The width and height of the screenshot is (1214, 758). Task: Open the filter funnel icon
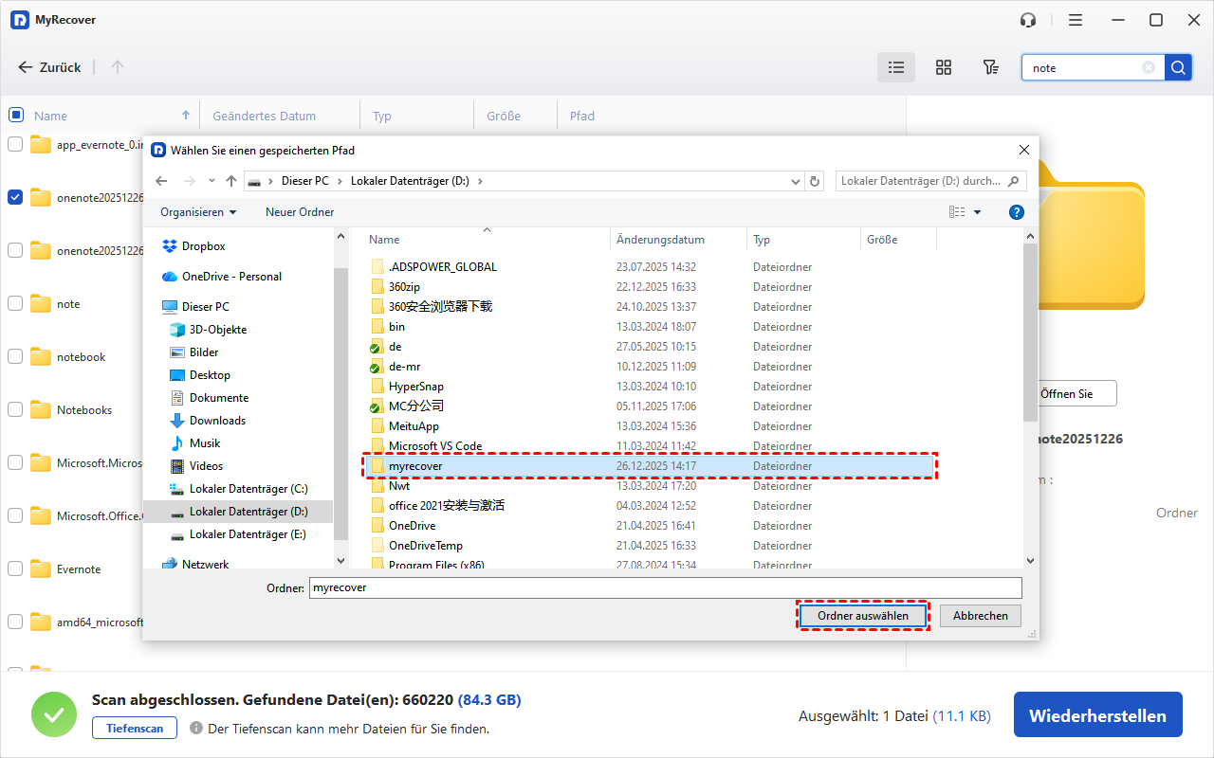pyautogui.click(x=990, y=67)
